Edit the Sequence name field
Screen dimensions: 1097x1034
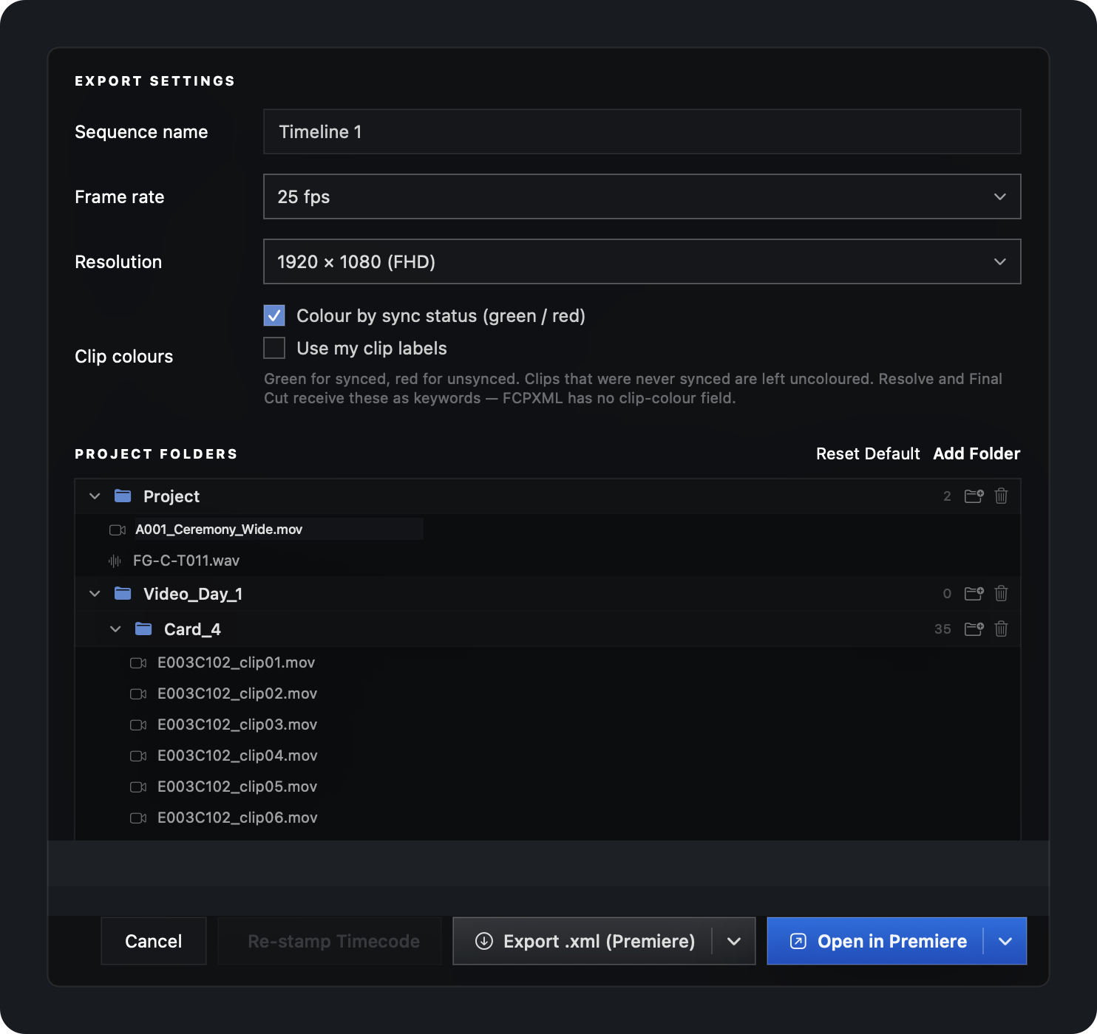point(642,131)
